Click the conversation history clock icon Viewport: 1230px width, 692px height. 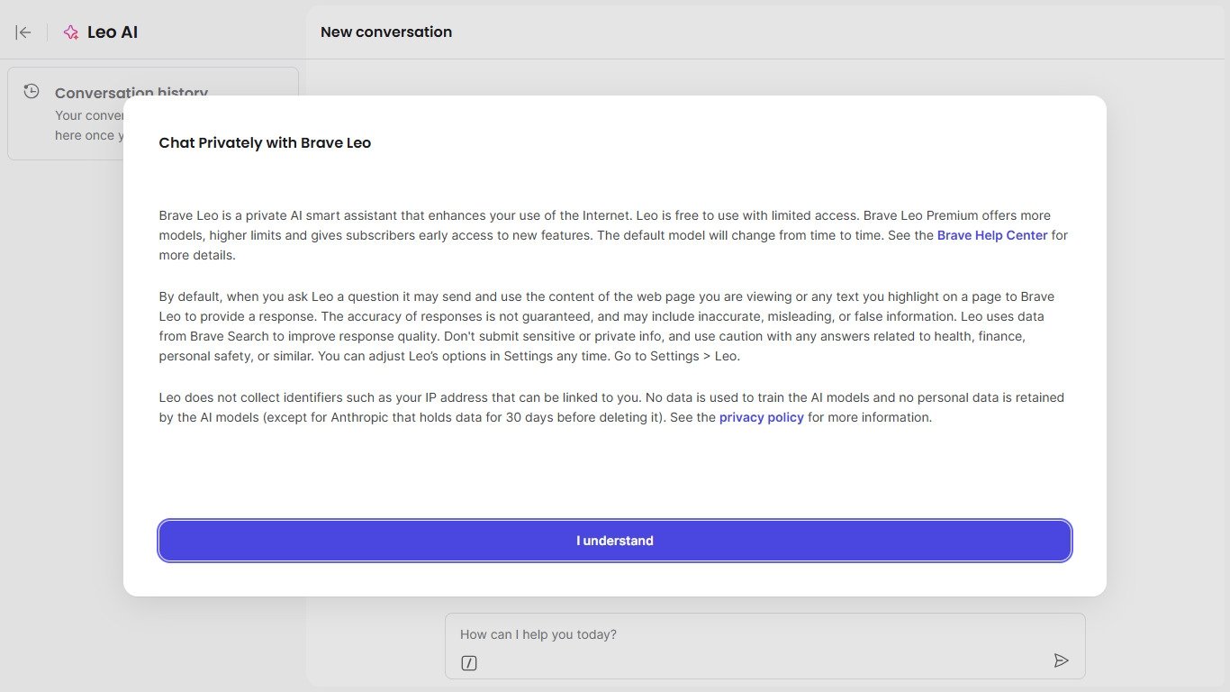pyautogui.click(x=32, y=91)
